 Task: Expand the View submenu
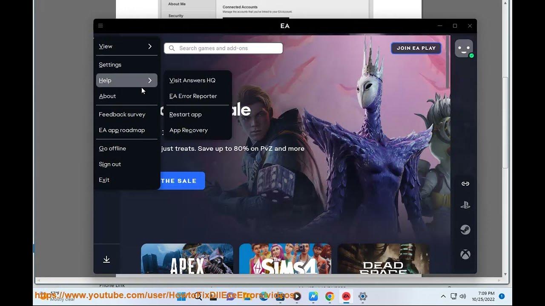(x=126, y=46)
